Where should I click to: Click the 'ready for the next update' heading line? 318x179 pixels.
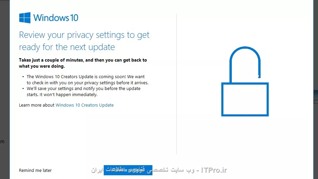[x=67, y=47]
